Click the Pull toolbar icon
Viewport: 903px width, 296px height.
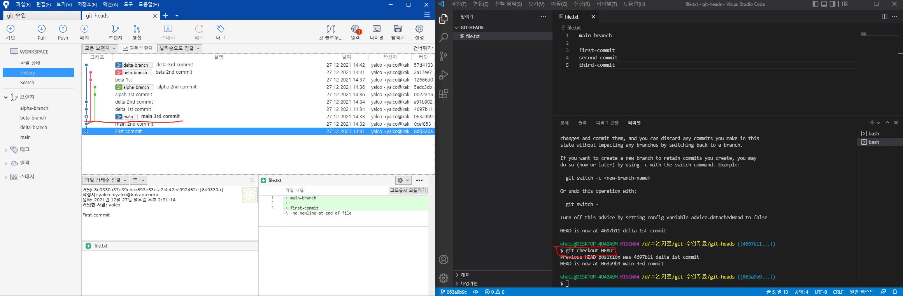pos(42,32)
